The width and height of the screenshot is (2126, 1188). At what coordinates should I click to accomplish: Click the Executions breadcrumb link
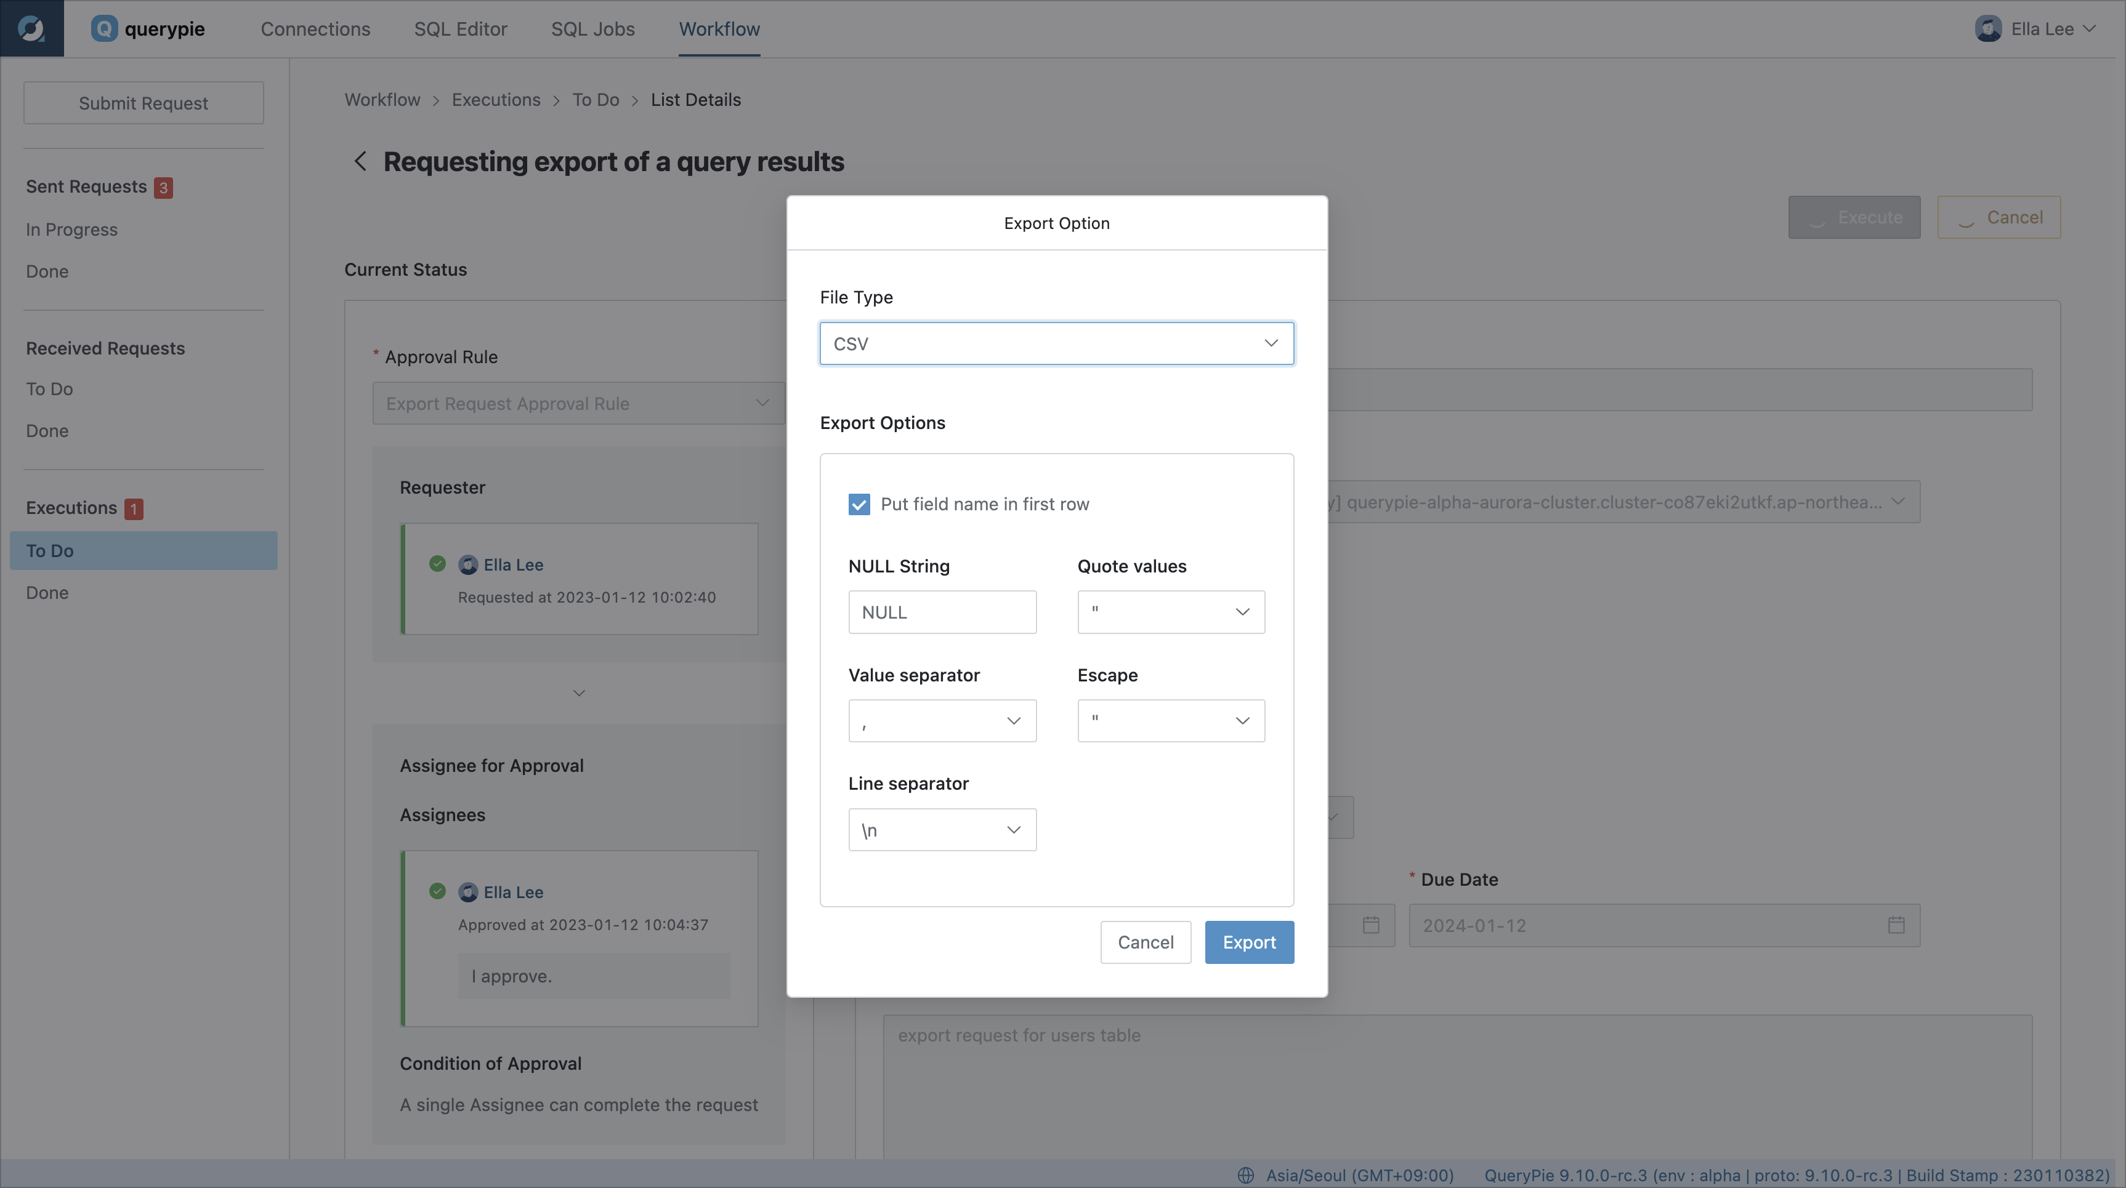point(496,100)
